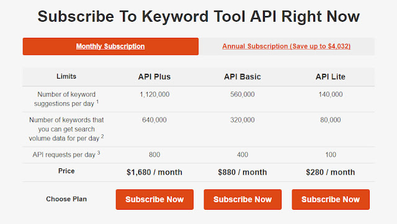
Task: Click the 320,000 search volume value
Action: click(243, 120)
